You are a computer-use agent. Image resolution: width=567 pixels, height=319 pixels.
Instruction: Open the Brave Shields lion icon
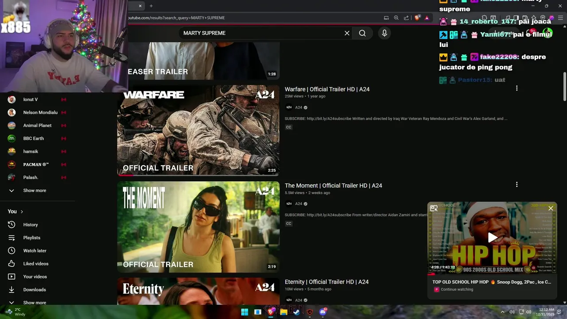point(417,18)
